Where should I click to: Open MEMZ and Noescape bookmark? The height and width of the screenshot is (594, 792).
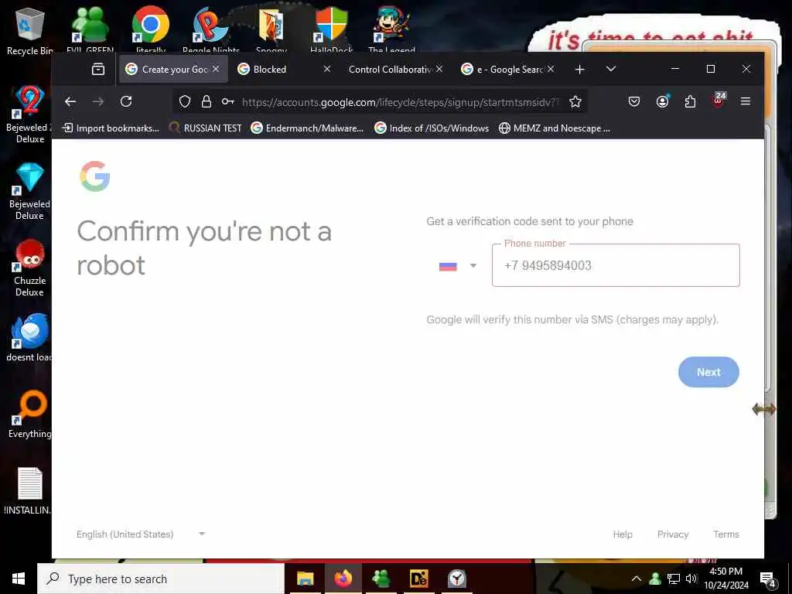point(554,128)
